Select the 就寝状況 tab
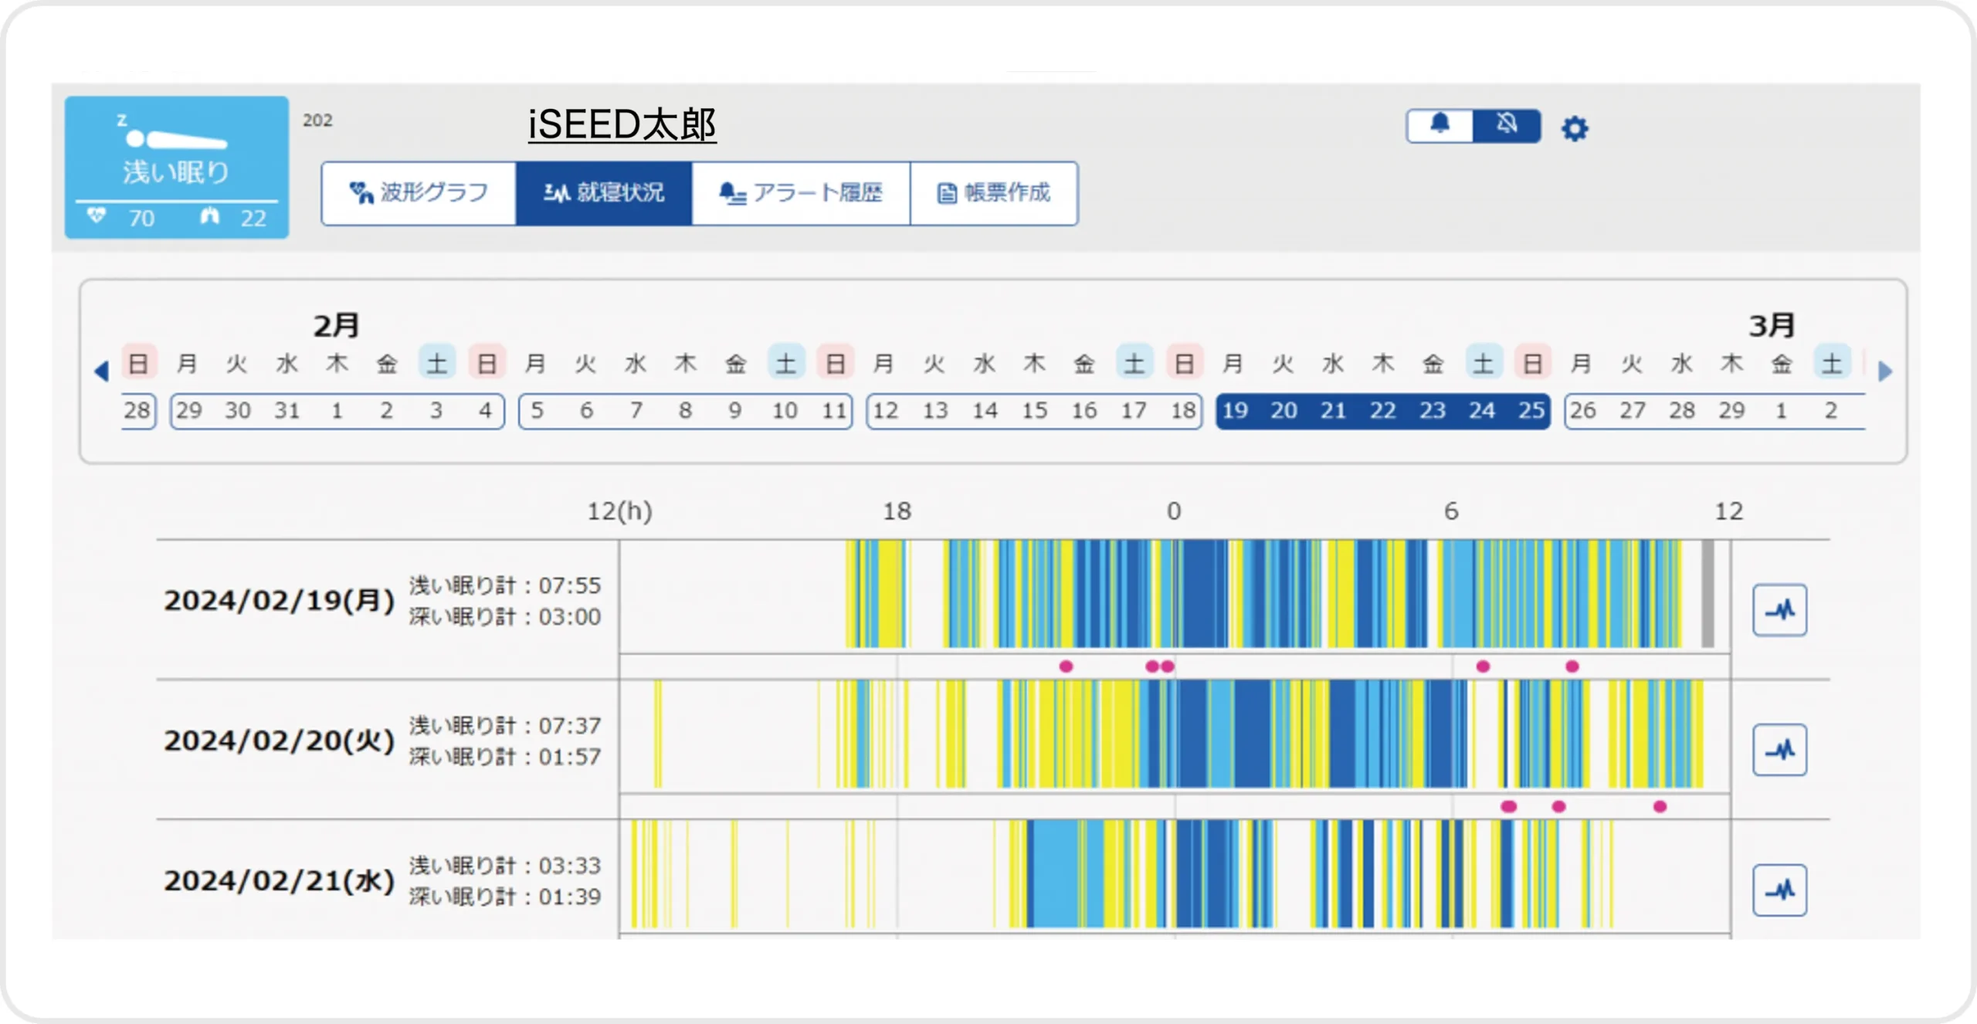This screenshot has height=1024, width=1977. coord(603,193)
